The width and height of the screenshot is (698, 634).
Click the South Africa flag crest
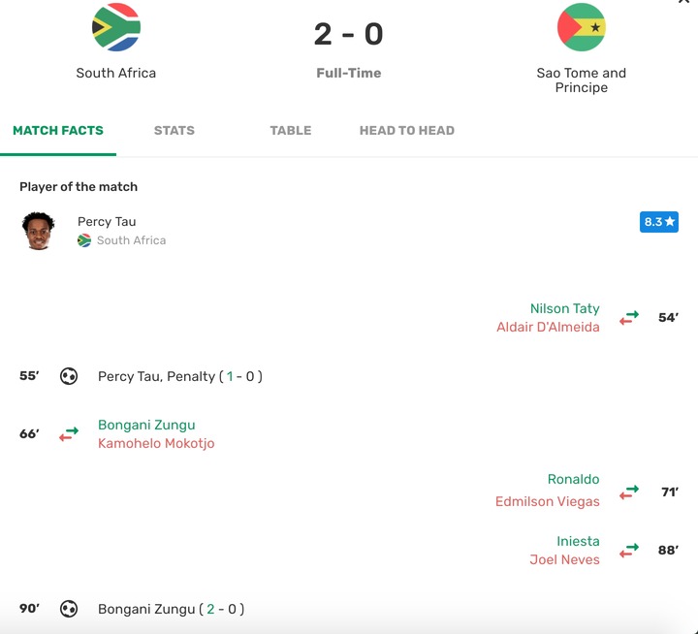[x=116, y=27]
